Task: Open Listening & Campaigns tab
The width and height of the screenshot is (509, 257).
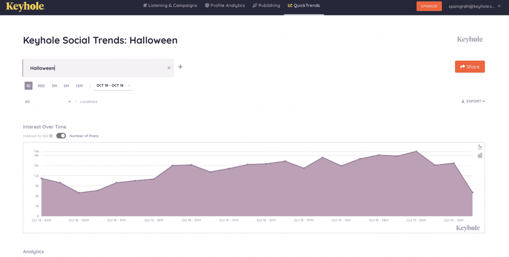Action: 170,5
